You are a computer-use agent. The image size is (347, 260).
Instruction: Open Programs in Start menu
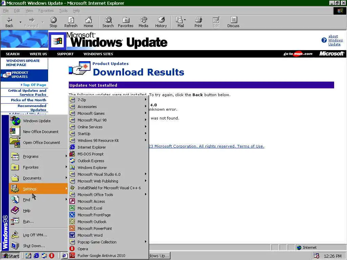[38, 156]
